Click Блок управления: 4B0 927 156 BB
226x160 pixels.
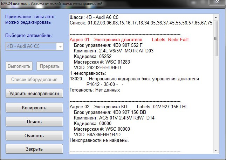click(110, 112)
